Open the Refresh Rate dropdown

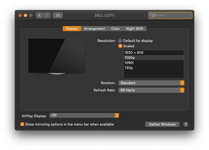pyautogui.click(x=151, y=90)
